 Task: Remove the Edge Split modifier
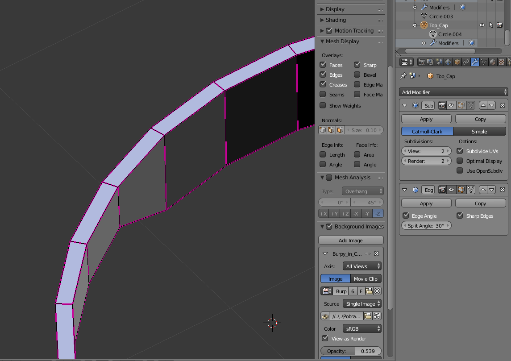click(503, 190)
